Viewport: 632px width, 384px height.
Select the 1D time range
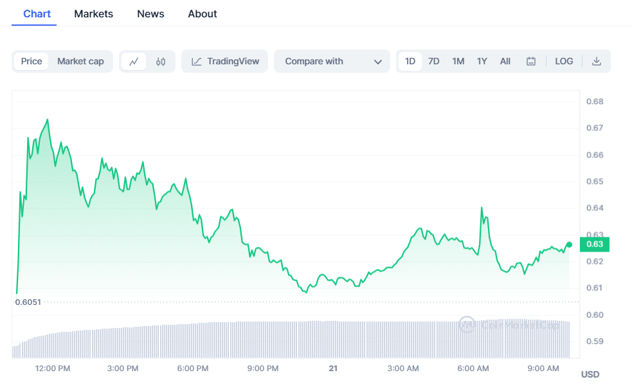(x=410, y=62)
